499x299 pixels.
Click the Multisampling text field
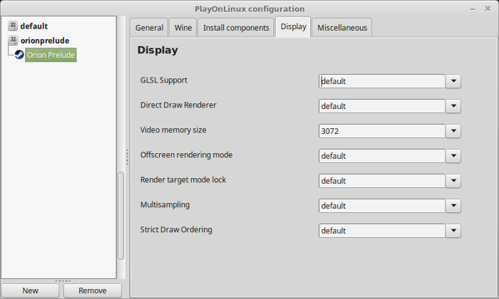pos(382,206)
